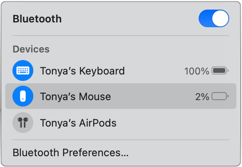Click the 2% mouse battery percentage

202,97
